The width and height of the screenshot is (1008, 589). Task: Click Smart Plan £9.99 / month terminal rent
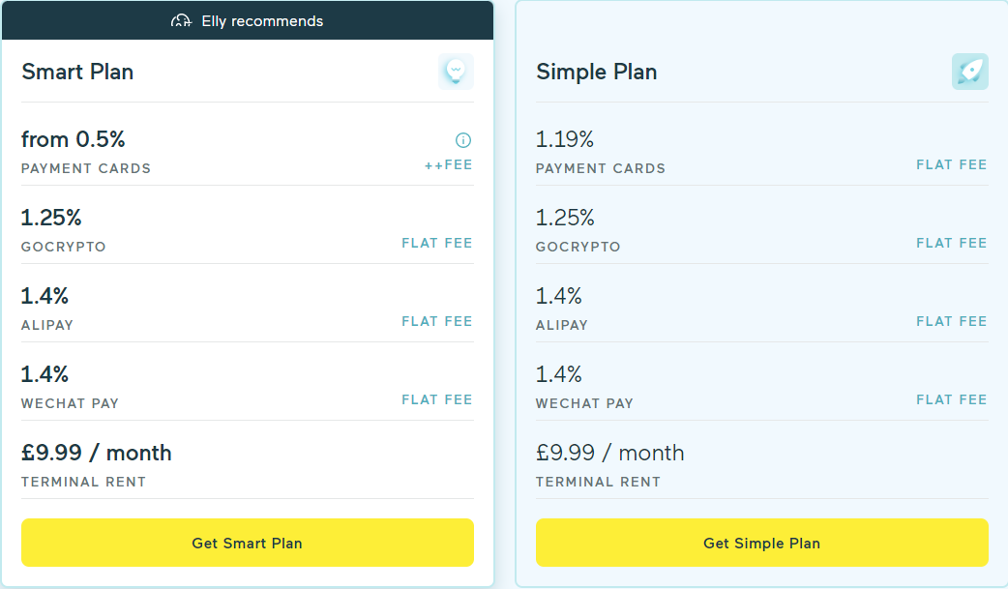point(97,453)
